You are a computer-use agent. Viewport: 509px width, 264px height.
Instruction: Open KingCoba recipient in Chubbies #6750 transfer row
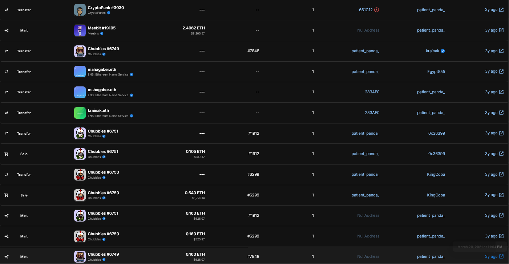[x=436, y=174]
